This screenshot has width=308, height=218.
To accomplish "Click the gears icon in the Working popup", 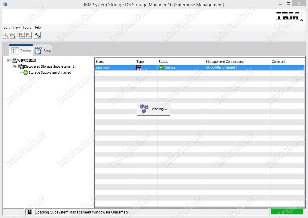I will pos(144,109).
